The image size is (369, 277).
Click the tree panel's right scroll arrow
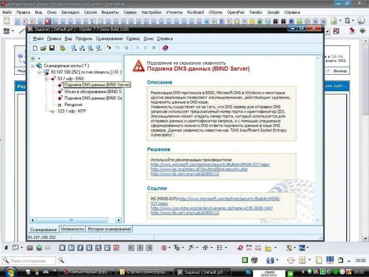(118, 220)
